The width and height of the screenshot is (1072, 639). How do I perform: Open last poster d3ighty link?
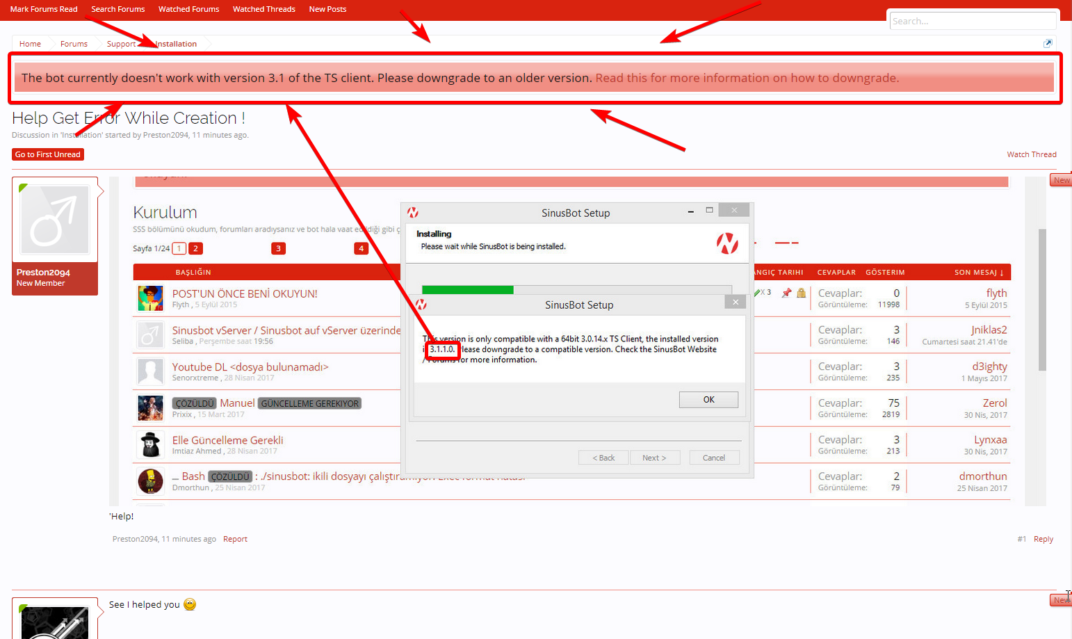pos(989,366)
